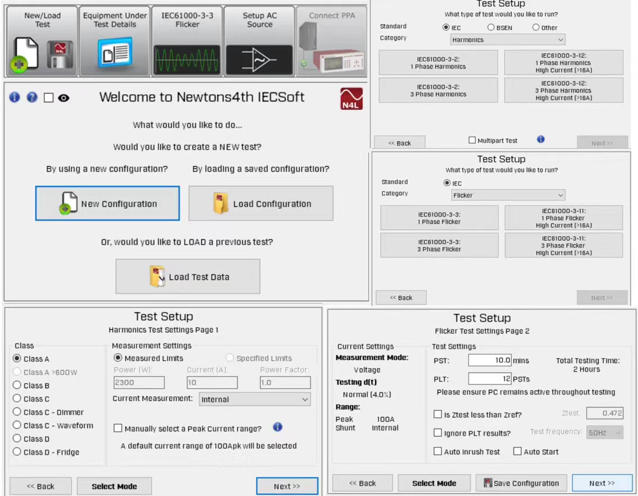
Task: Toggle the eye visibility icon
Action: click(63, 98)
